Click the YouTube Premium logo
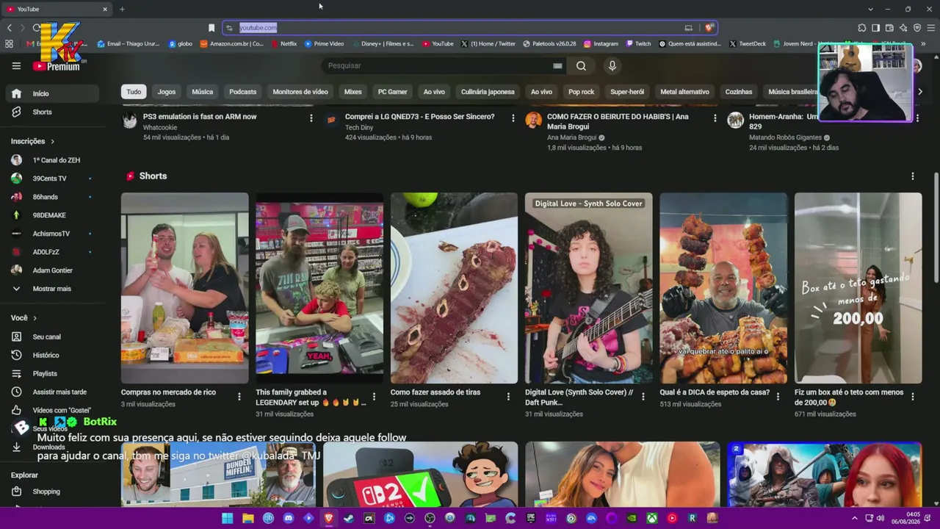This screenshot has width=940, height=529. (56, 66)
